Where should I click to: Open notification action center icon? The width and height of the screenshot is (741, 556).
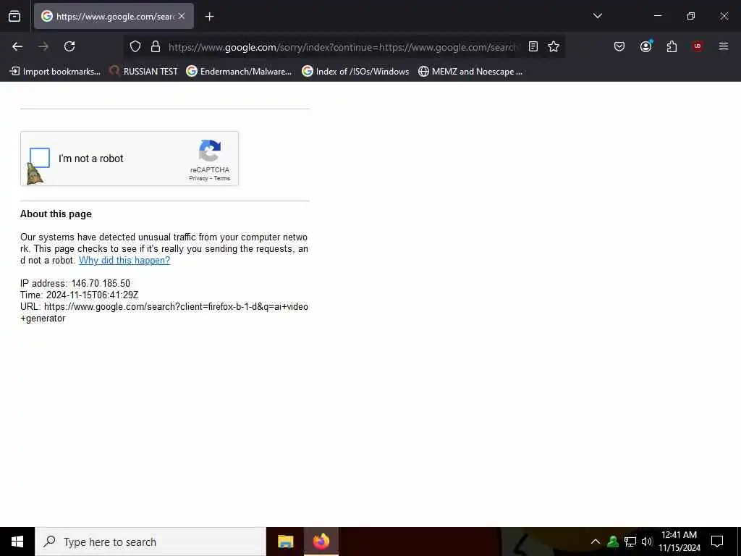717,542
